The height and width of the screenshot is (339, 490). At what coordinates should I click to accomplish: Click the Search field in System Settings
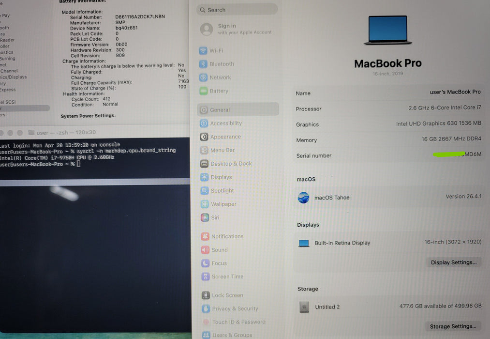click(x=237, y=10)
